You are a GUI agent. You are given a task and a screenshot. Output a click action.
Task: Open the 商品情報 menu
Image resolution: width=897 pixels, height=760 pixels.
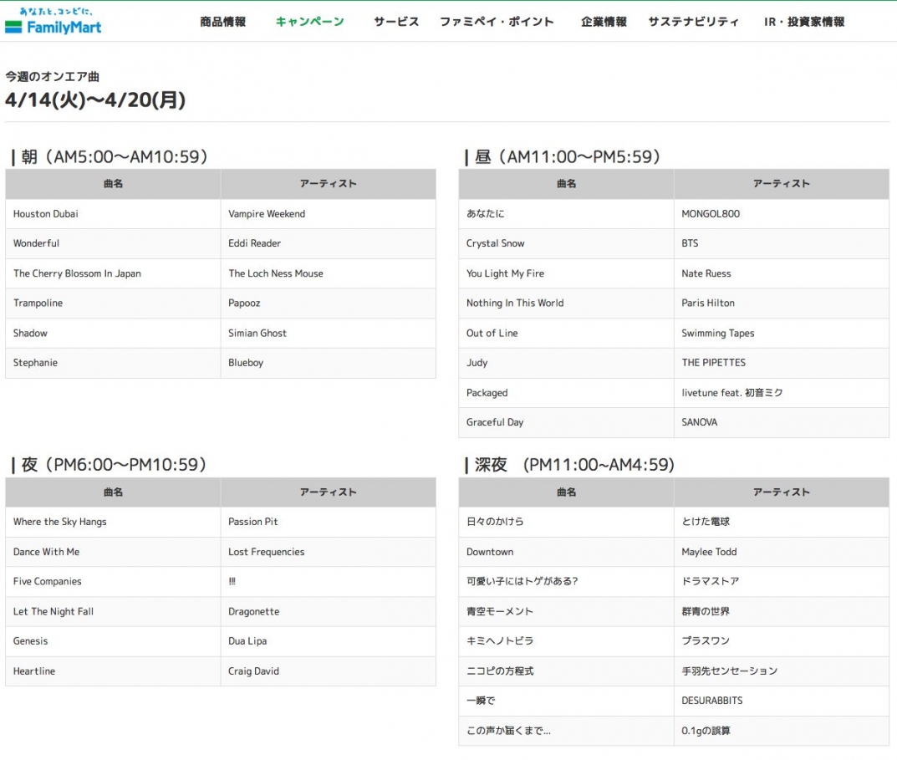(222, 22)
